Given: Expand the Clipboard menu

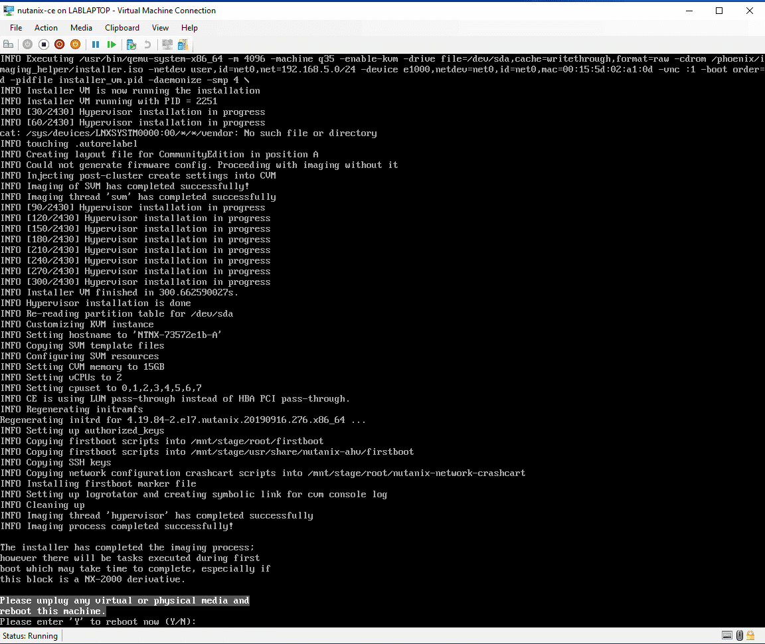Looking at the screenshot, I should (x=122, y=28).
